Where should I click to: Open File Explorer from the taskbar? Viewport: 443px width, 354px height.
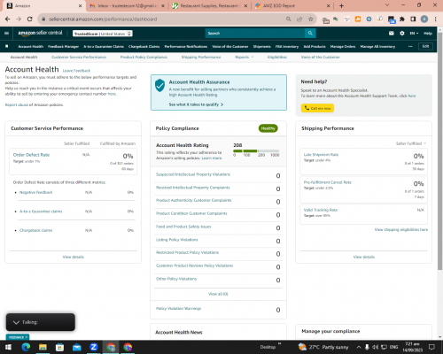43,347
